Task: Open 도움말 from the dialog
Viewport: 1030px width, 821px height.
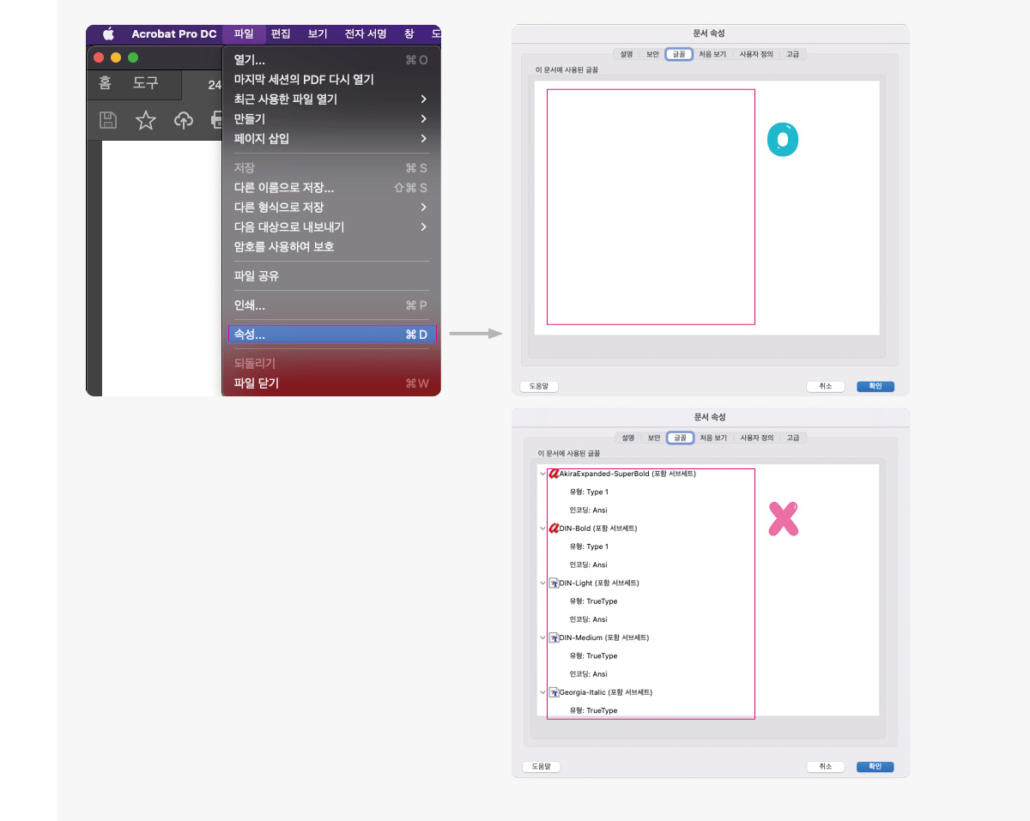Action: (x=541, y=766)
